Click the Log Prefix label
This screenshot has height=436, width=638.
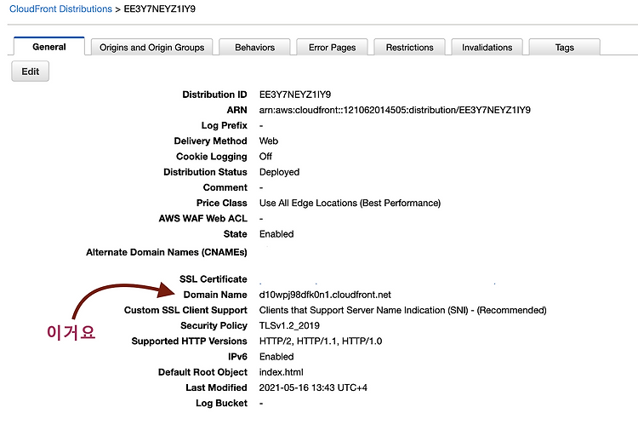pos(225,125)
